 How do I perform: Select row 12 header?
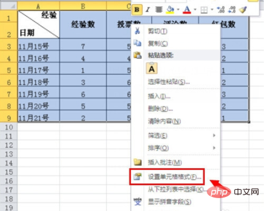point(9,145)
